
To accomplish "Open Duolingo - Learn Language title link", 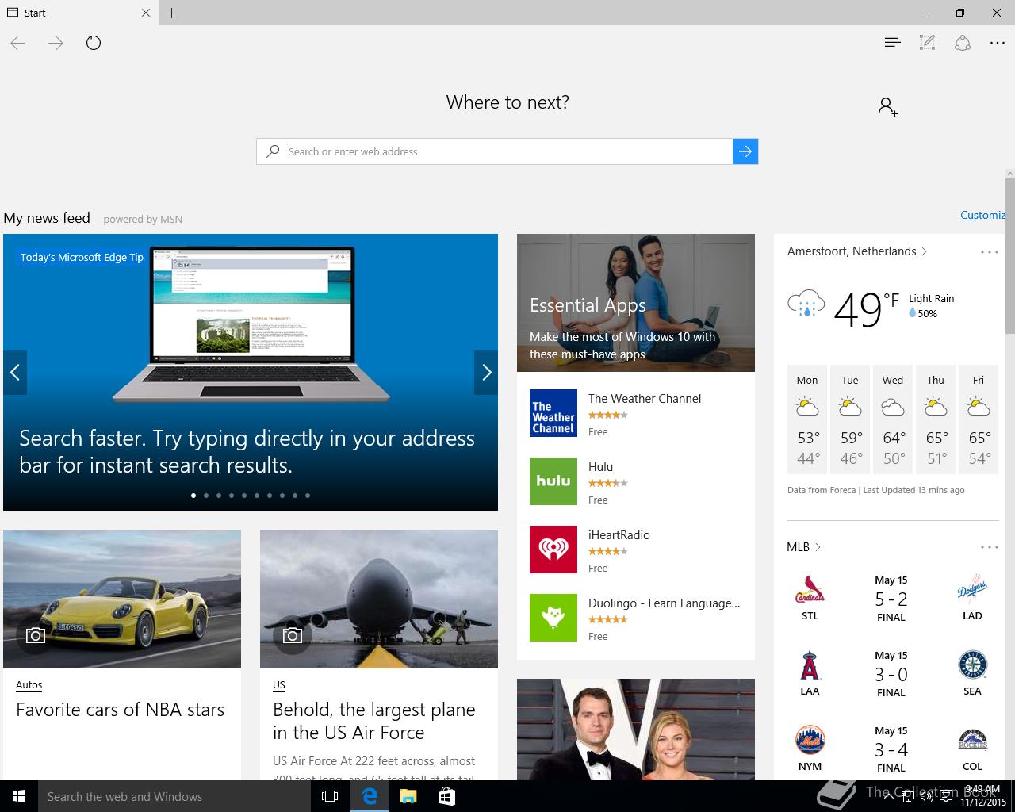I will tap(665, 603).
